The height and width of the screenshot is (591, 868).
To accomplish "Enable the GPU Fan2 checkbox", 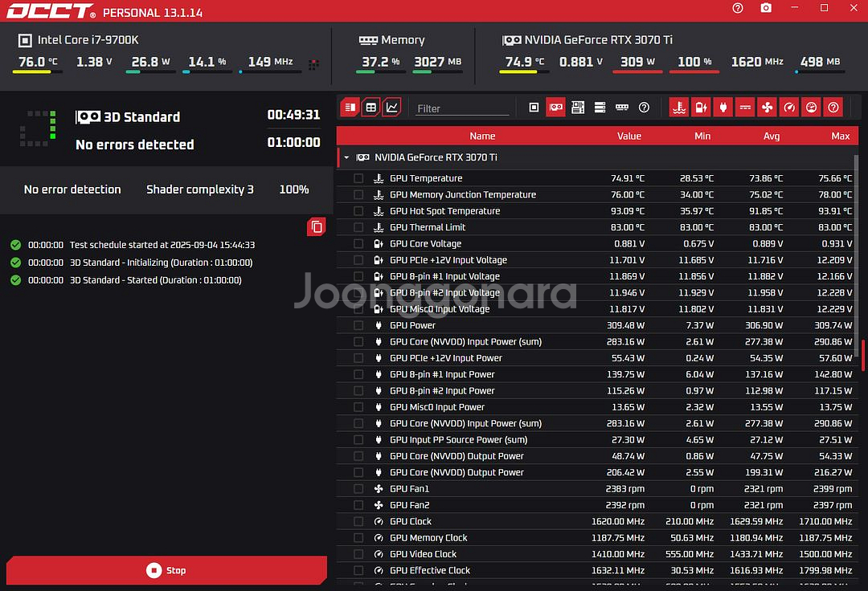I will pyautogui.click(x=358, y=505).
